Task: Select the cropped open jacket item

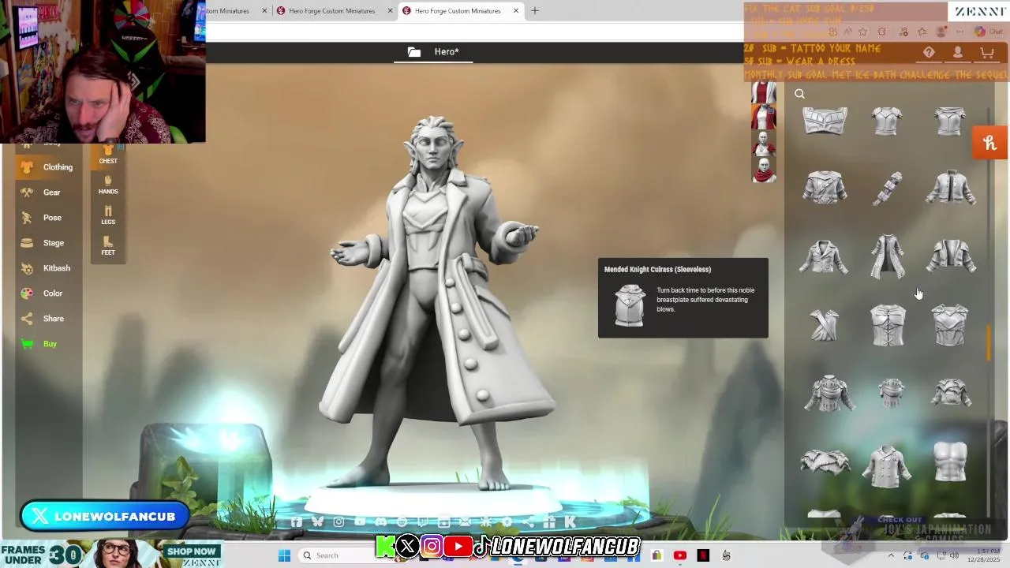Action: pyautogui.click(x=950, y=257)
